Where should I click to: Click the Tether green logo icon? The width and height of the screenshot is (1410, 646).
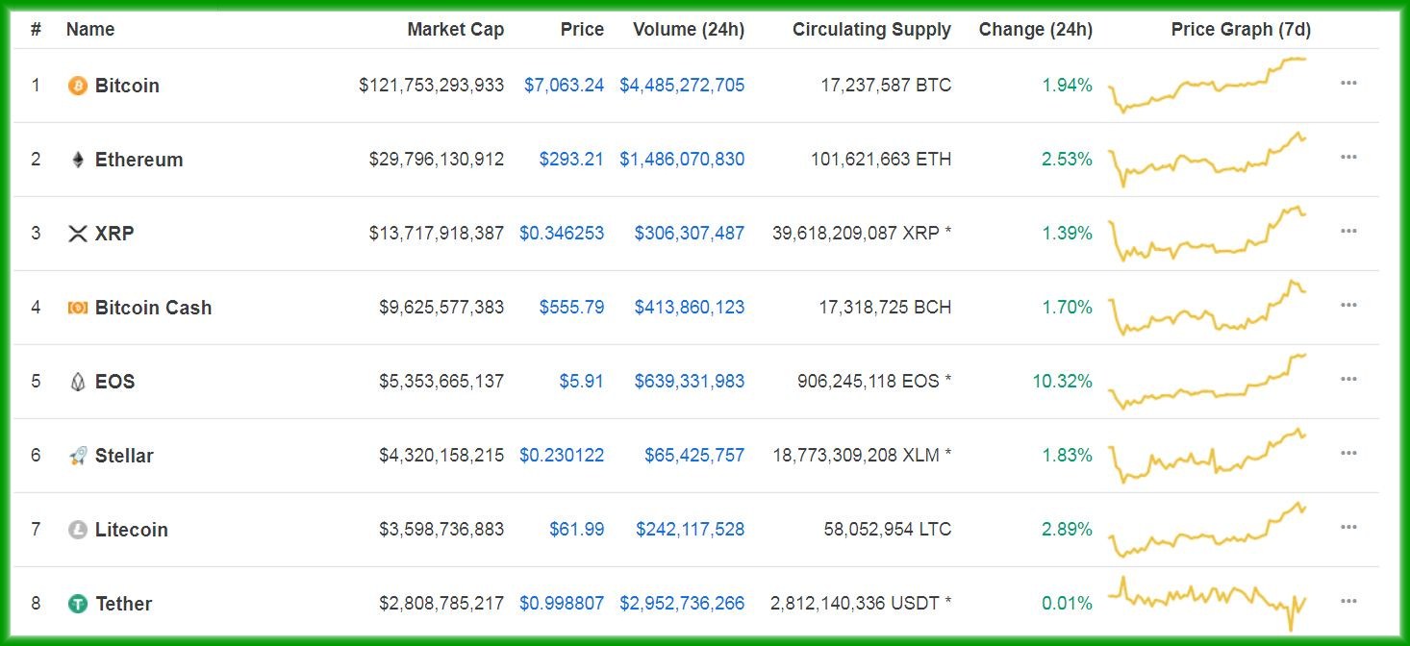click(78, 604)
